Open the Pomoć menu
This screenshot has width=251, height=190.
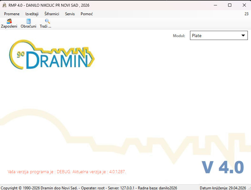(87, 14)
